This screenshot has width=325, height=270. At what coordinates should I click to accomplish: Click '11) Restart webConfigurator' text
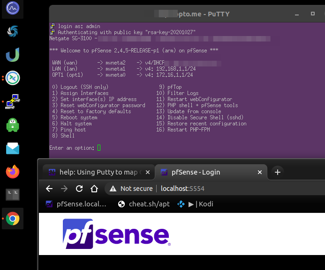194,99
